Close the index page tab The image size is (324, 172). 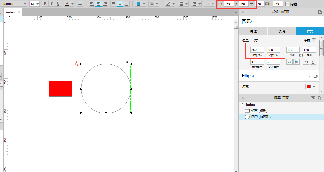(x=19, y=12)
